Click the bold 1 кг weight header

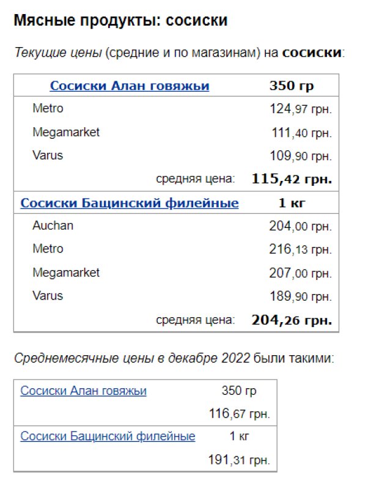tap(292, 203)
